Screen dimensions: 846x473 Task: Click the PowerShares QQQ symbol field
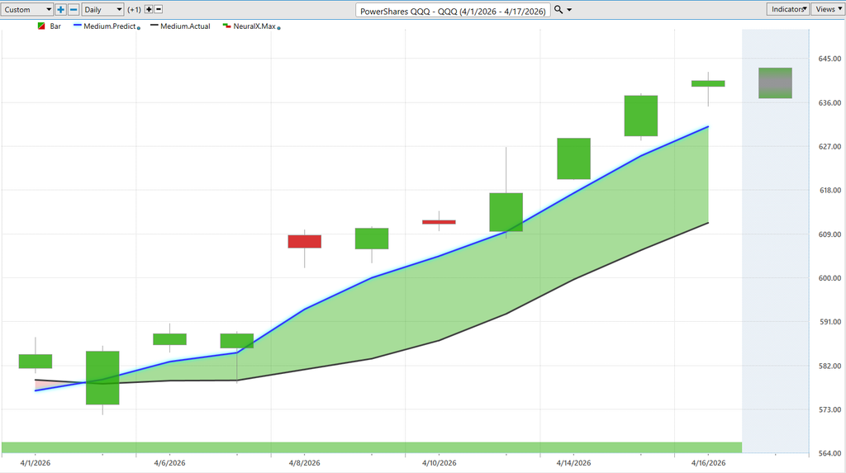pyautogui.click(x=453, y=10)
